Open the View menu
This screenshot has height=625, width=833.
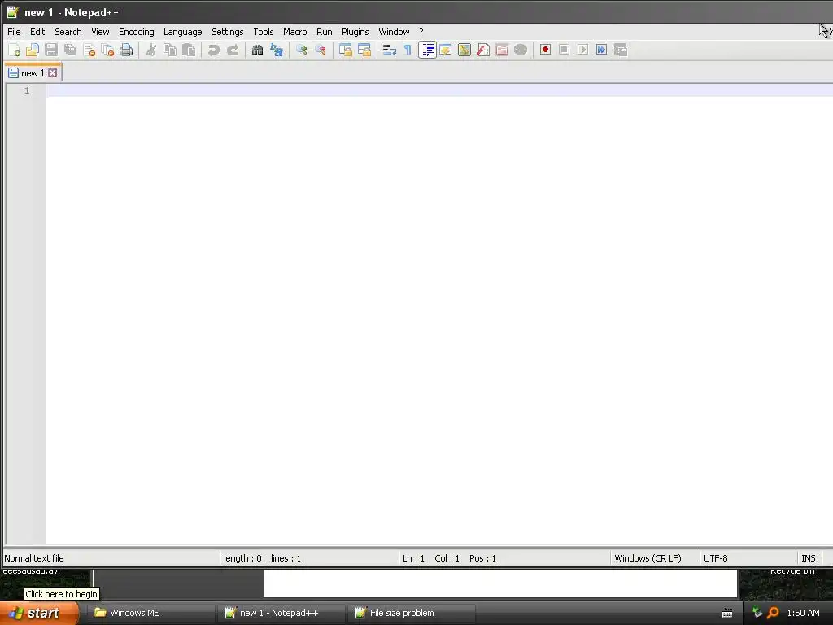pyautogui.click(x=100, y=32)
